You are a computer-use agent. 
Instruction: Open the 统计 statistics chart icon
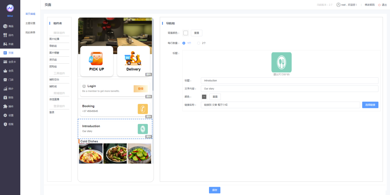point(5,89)
